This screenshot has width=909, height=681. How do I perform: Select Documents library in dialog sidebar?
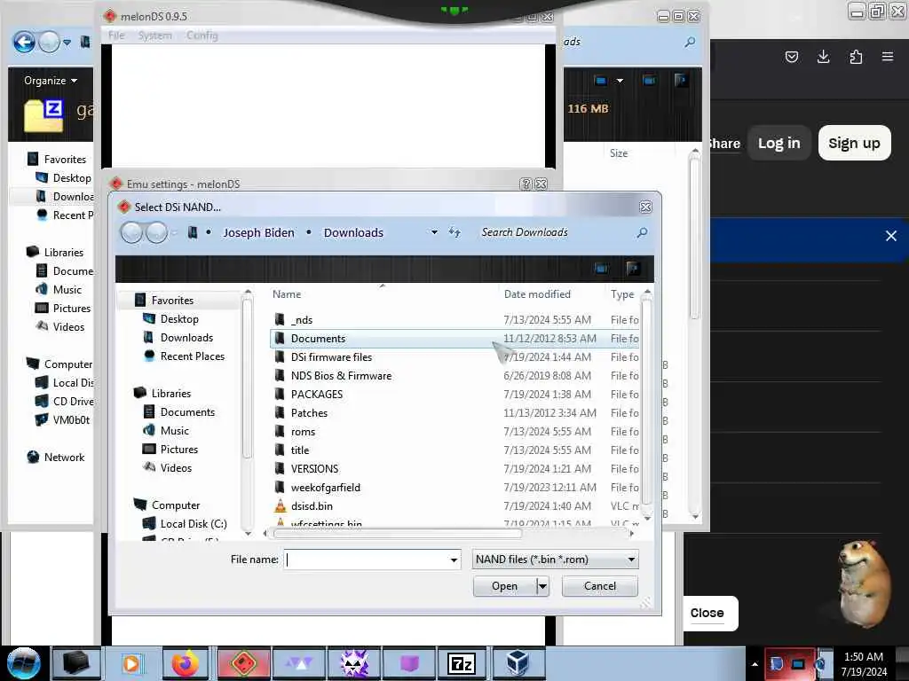click(x=187, y=411)
